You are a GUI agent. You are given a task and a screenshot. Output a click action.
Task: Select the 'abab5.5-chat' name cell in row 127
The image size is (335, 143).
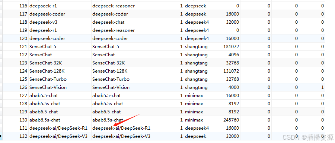tap(44, 96)
